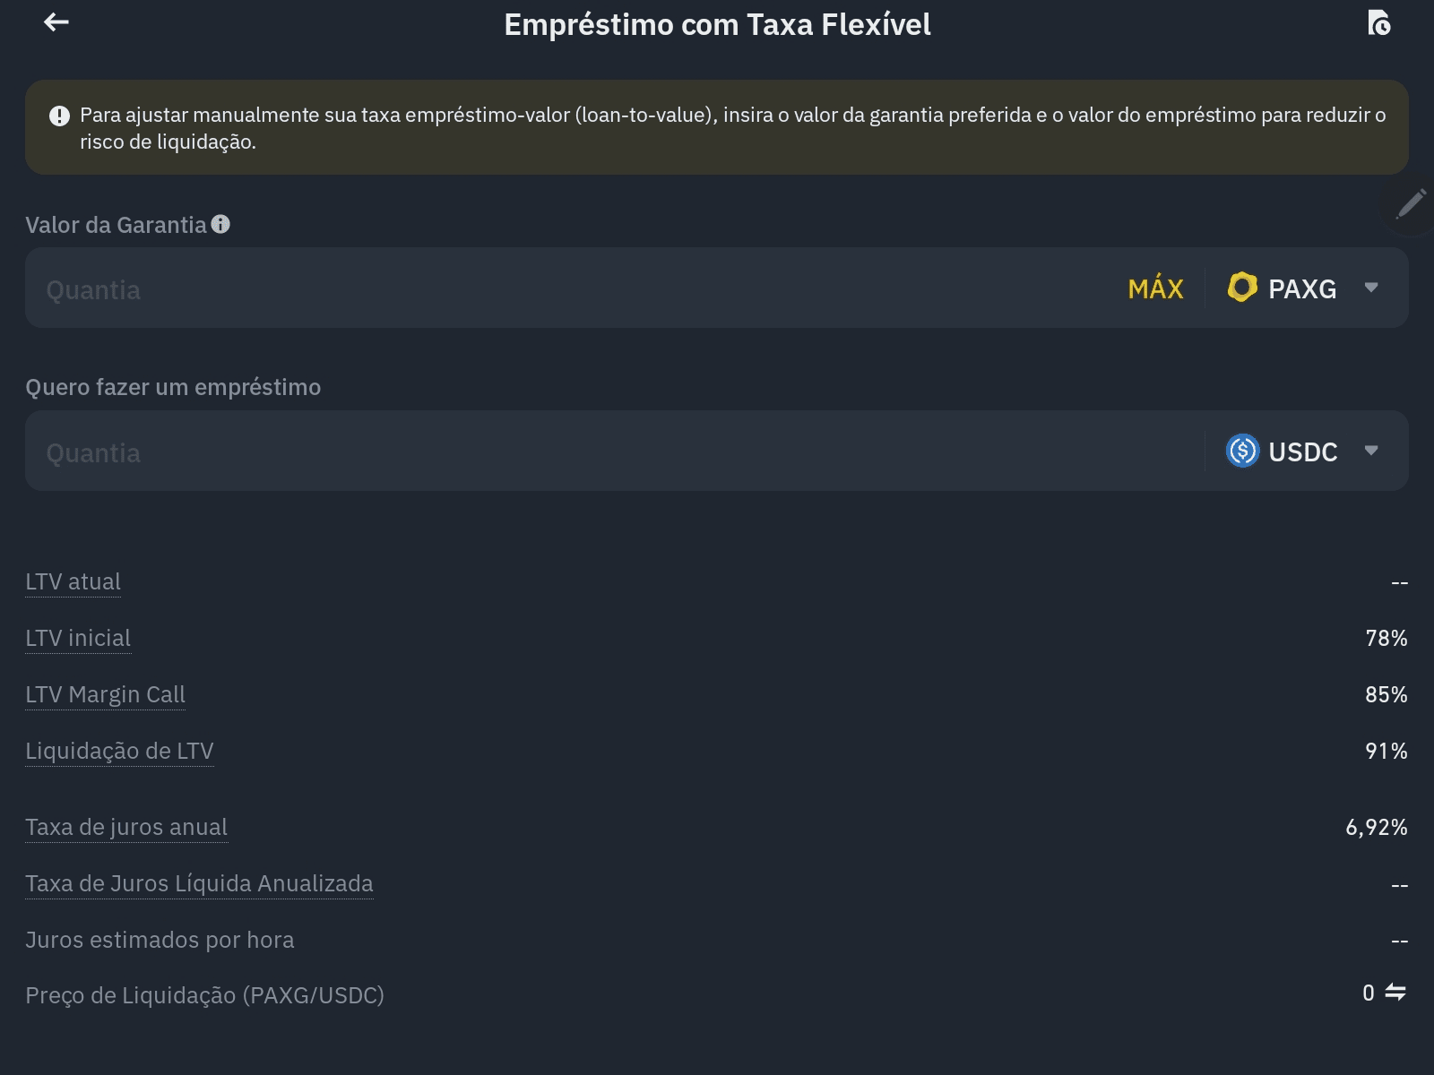The height and width of the screenshot is (1075, 1434).
Task: Tap the warning icon in the notice banner
Action: [59, 116]
